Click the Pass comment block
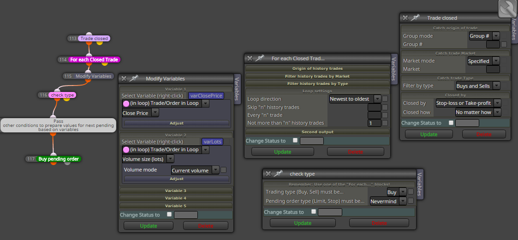The image size is (518, 240). (x=58, y=126)
